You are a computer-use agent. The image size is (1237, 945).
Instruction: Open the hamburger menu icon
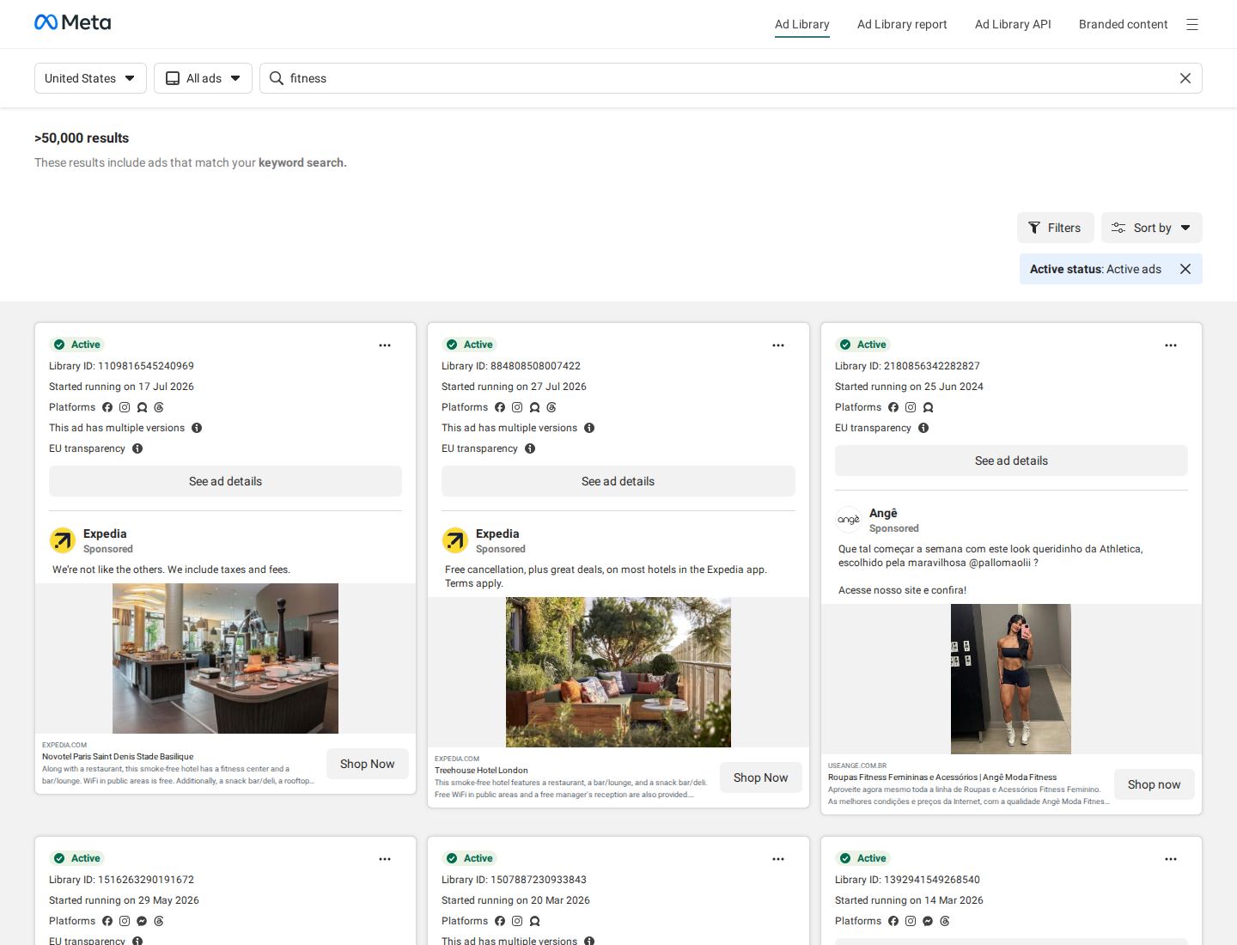(1192, 25)
